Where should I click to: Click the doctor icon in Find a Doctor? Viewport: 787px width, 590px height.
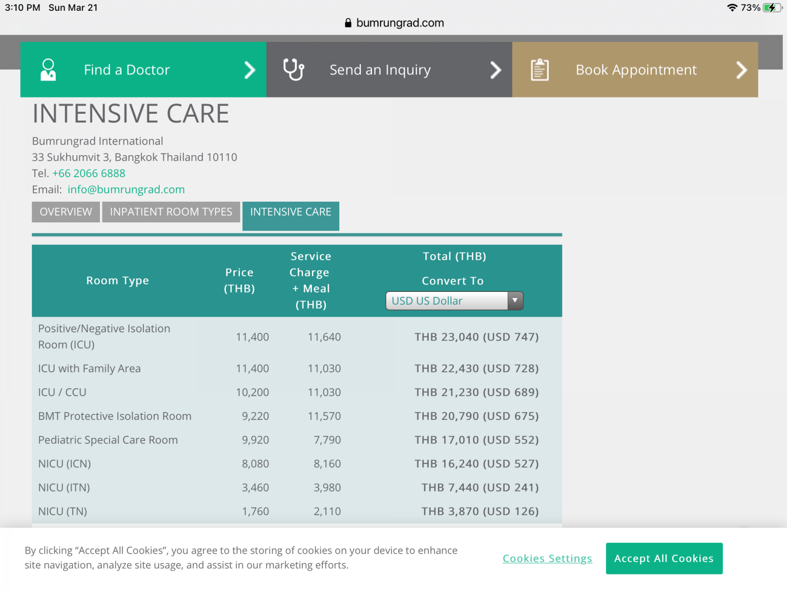click(48, 70)
